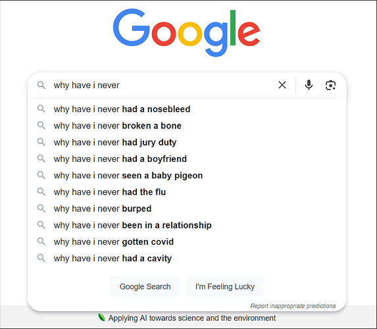The image size is (377, 329).
Task: Click the green leaf icon
Action: 101,317
